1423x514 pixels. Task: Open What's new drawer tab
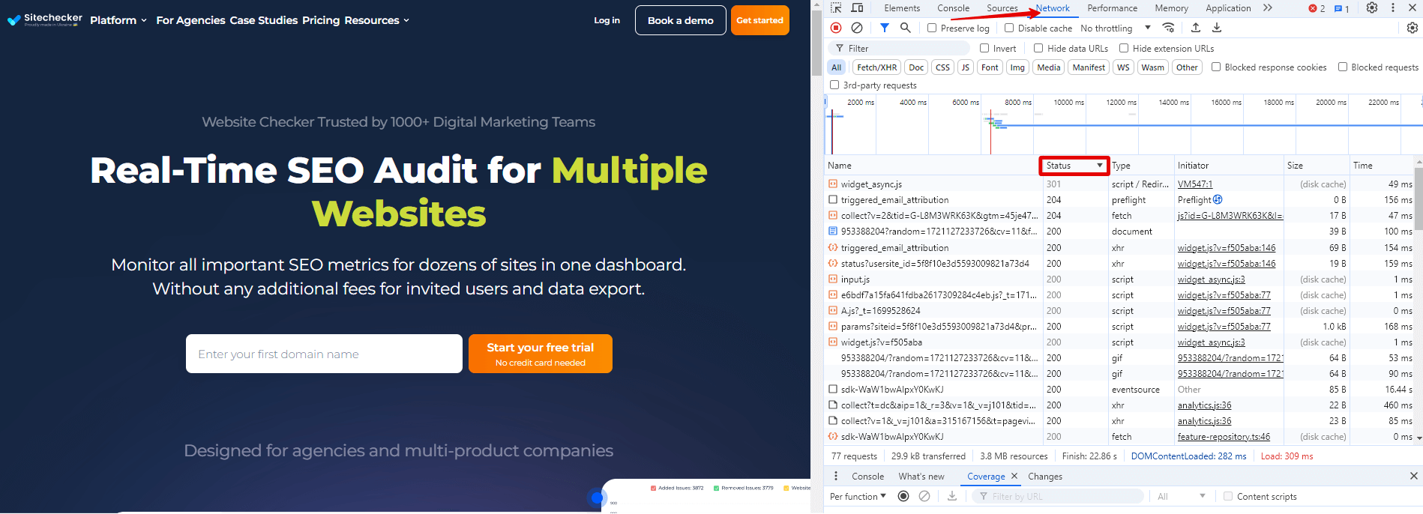tap(921, 476)
